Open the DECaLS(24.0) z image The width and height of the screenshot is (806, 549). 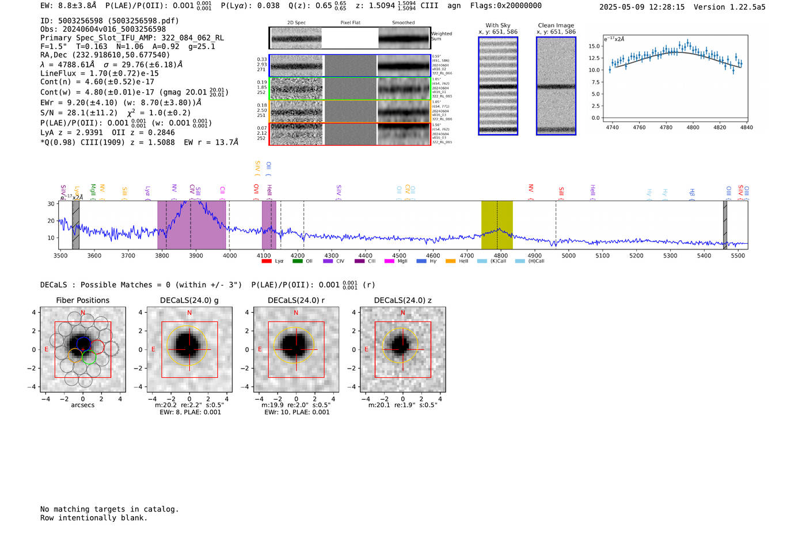pos(403,350)
